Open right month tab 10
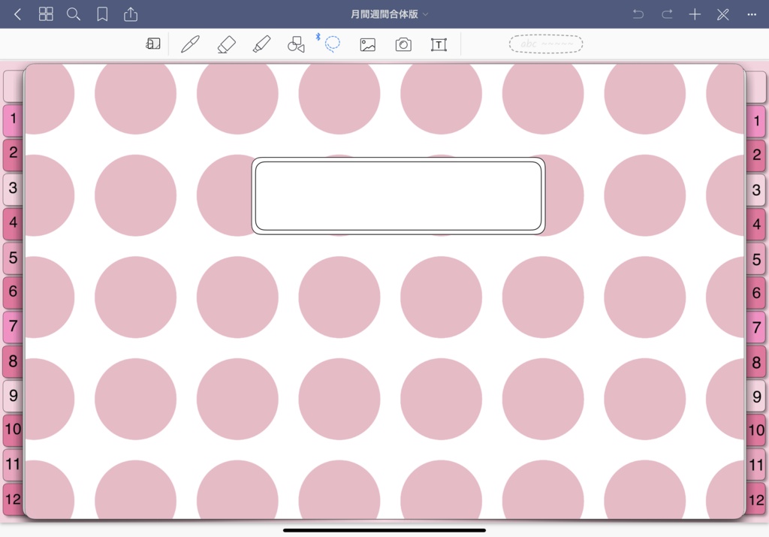769x537 pixels. (756, 430)
